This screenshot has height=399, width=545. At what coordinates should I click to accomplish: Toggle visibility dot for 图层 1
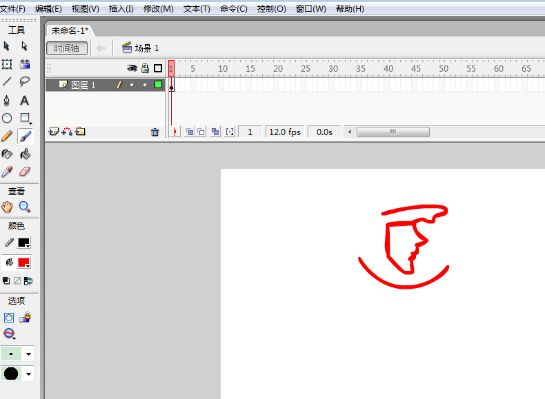point(132,85)
